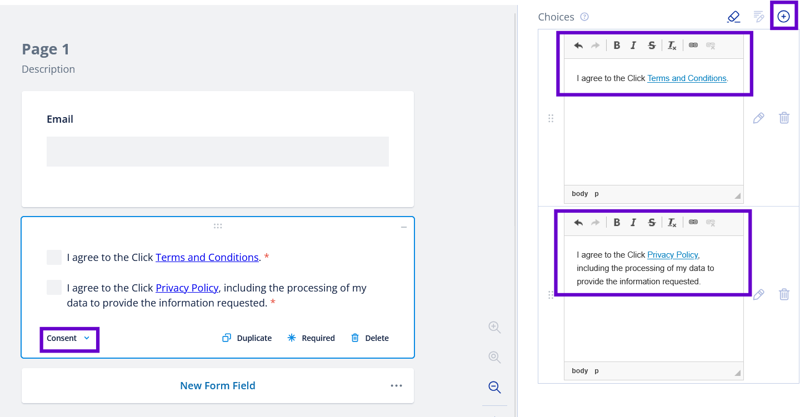Delete the consent form field
The width and height of the screenshot is (810, 417).
coord(370,338)
